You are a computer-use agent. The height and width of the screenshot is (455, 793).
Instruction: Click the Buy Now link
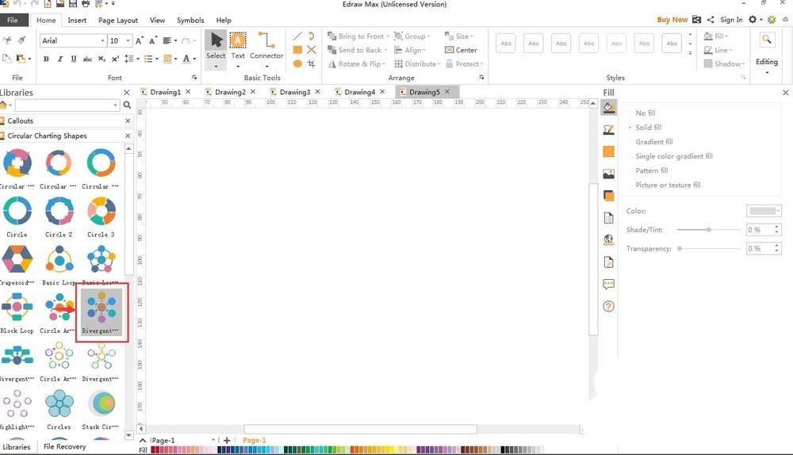coord(673,20)
